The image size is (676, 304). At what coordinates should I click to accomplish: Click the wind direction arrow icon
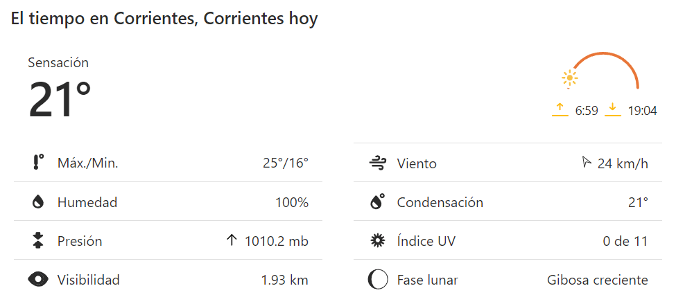pyautogui.click(x=587, y=163)
